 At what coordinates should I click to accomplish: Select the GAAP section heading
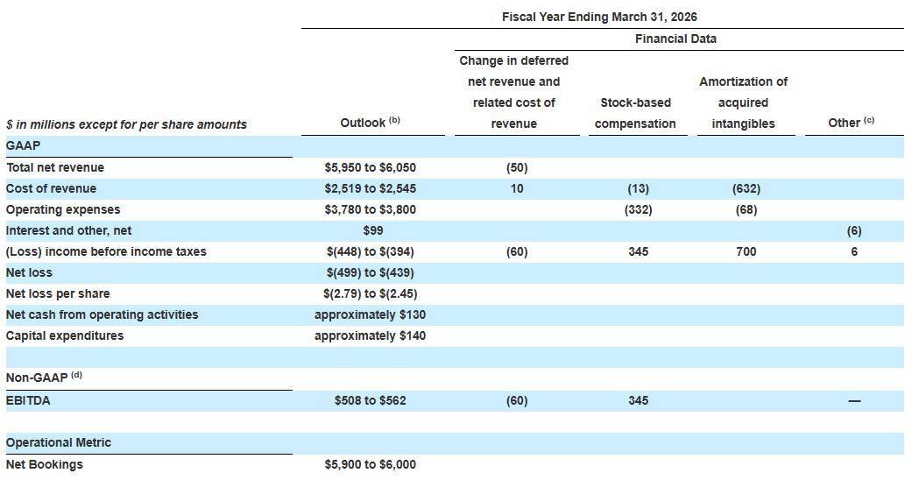(23, 145)
